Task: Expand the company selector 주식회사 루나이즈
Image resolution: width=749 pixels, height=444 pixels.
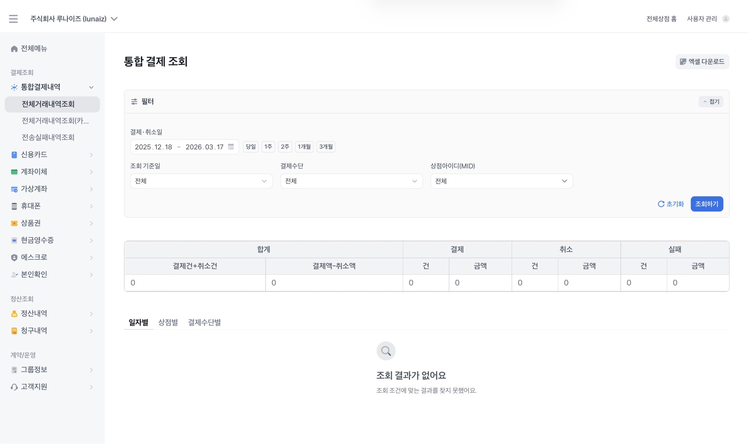Action: click(x=74, y=19)
